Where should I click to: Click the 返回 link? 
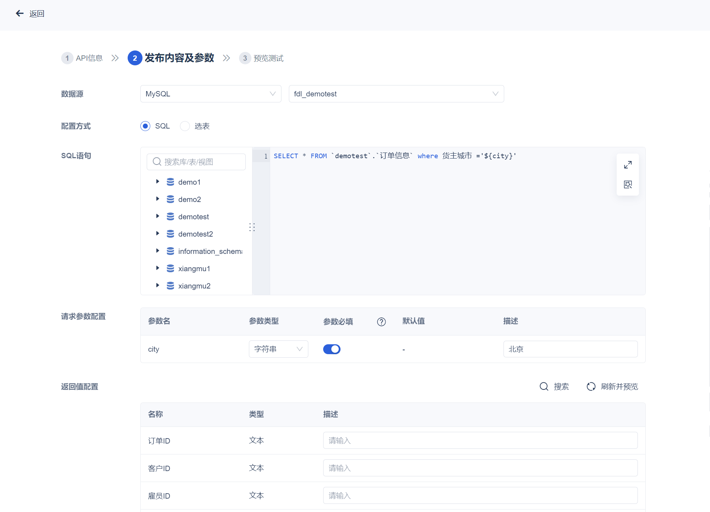37,14
